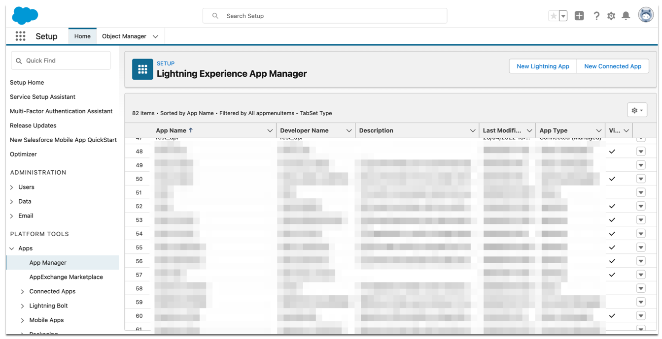
Task: Open row 48 actions dropdown
Action: click(641, 152)
